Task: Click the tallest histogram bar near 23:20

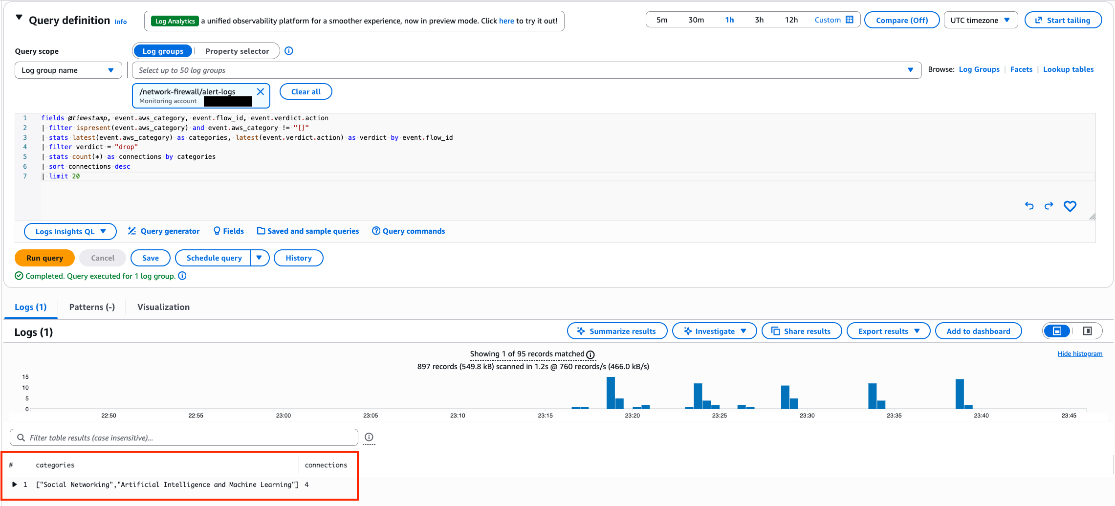Action: (x=611, y=393)
